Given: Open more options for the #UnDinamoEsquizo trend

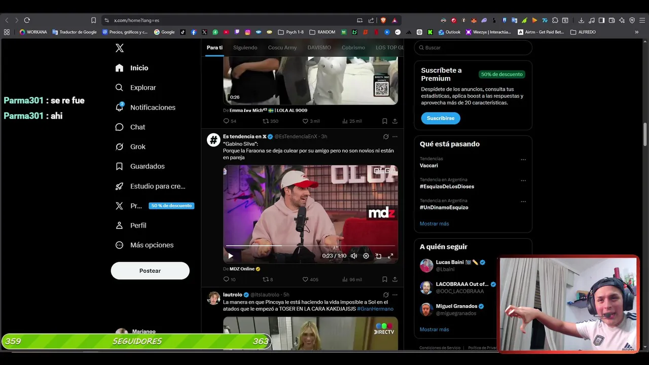Looking at the screenshot, I should (x=523, y=201).
